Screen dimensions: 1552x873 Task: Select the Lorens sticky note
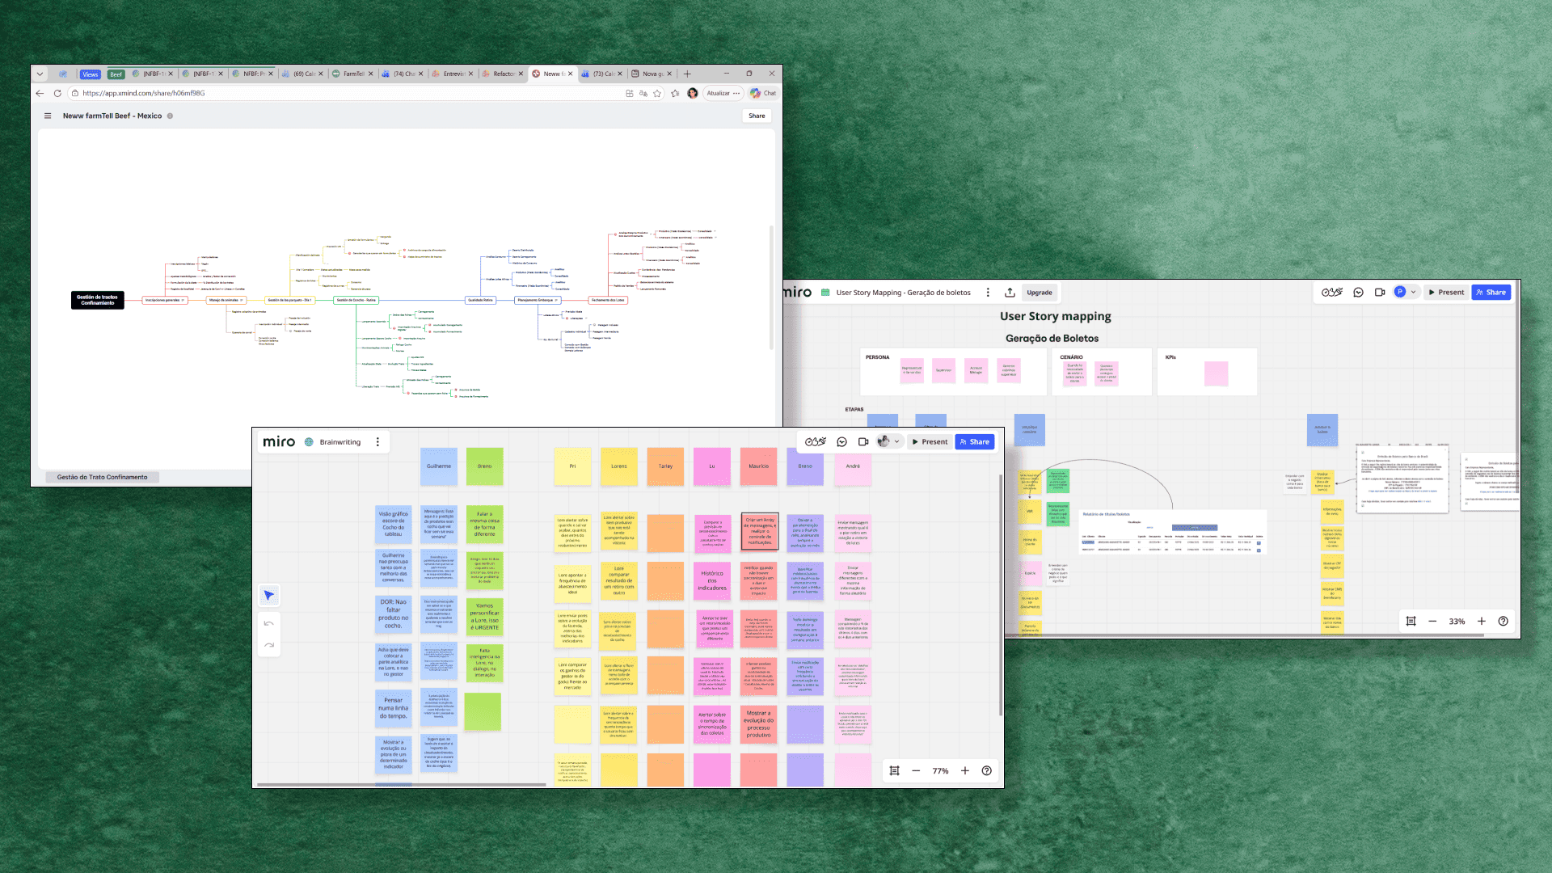[619, 466]
